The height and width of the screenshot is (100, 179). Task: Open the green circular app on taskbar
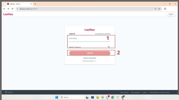(103, 97)
